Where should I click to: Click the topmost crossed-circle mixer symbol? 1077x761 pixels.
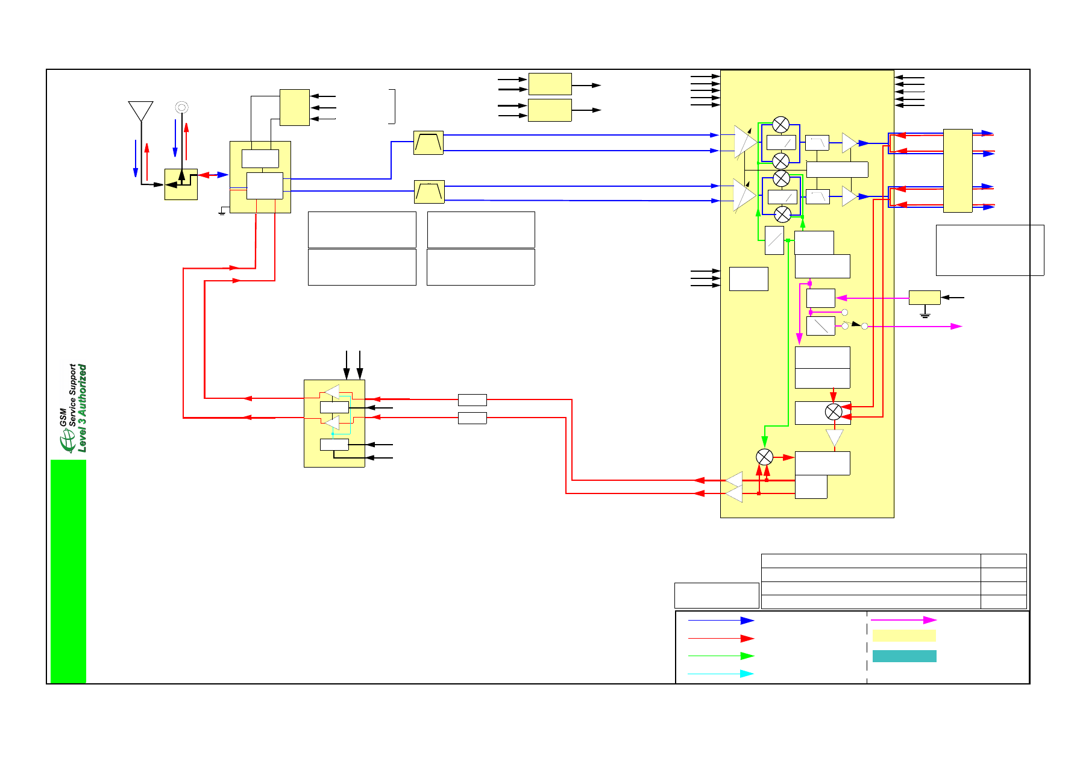point(780,125)
